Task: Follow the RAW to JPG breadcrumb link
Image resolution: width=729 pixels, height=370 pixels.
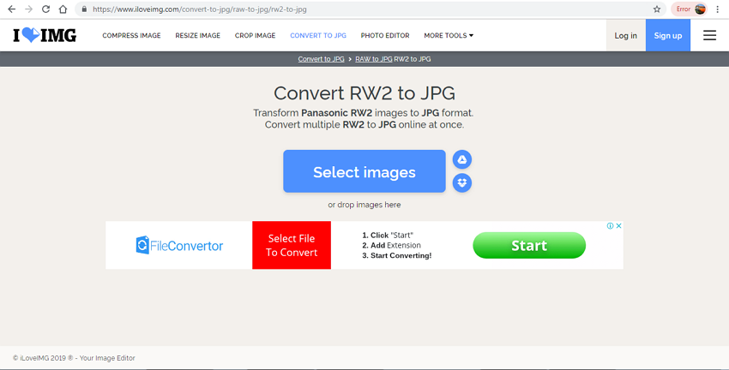Action: pos(373,59)
